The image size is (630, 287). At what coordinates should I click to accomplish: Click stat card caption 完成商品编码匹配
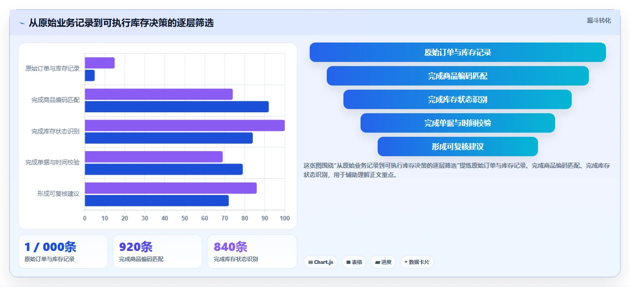click(141, 259)
